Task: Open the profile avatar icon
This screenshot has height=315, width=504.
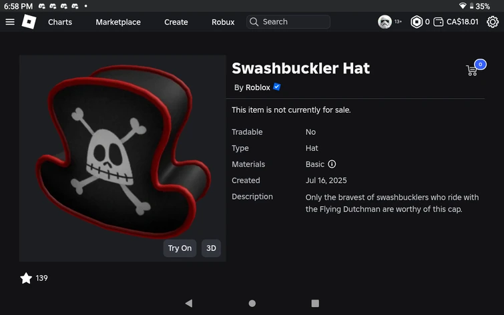Action: click(x=385, y=22)
